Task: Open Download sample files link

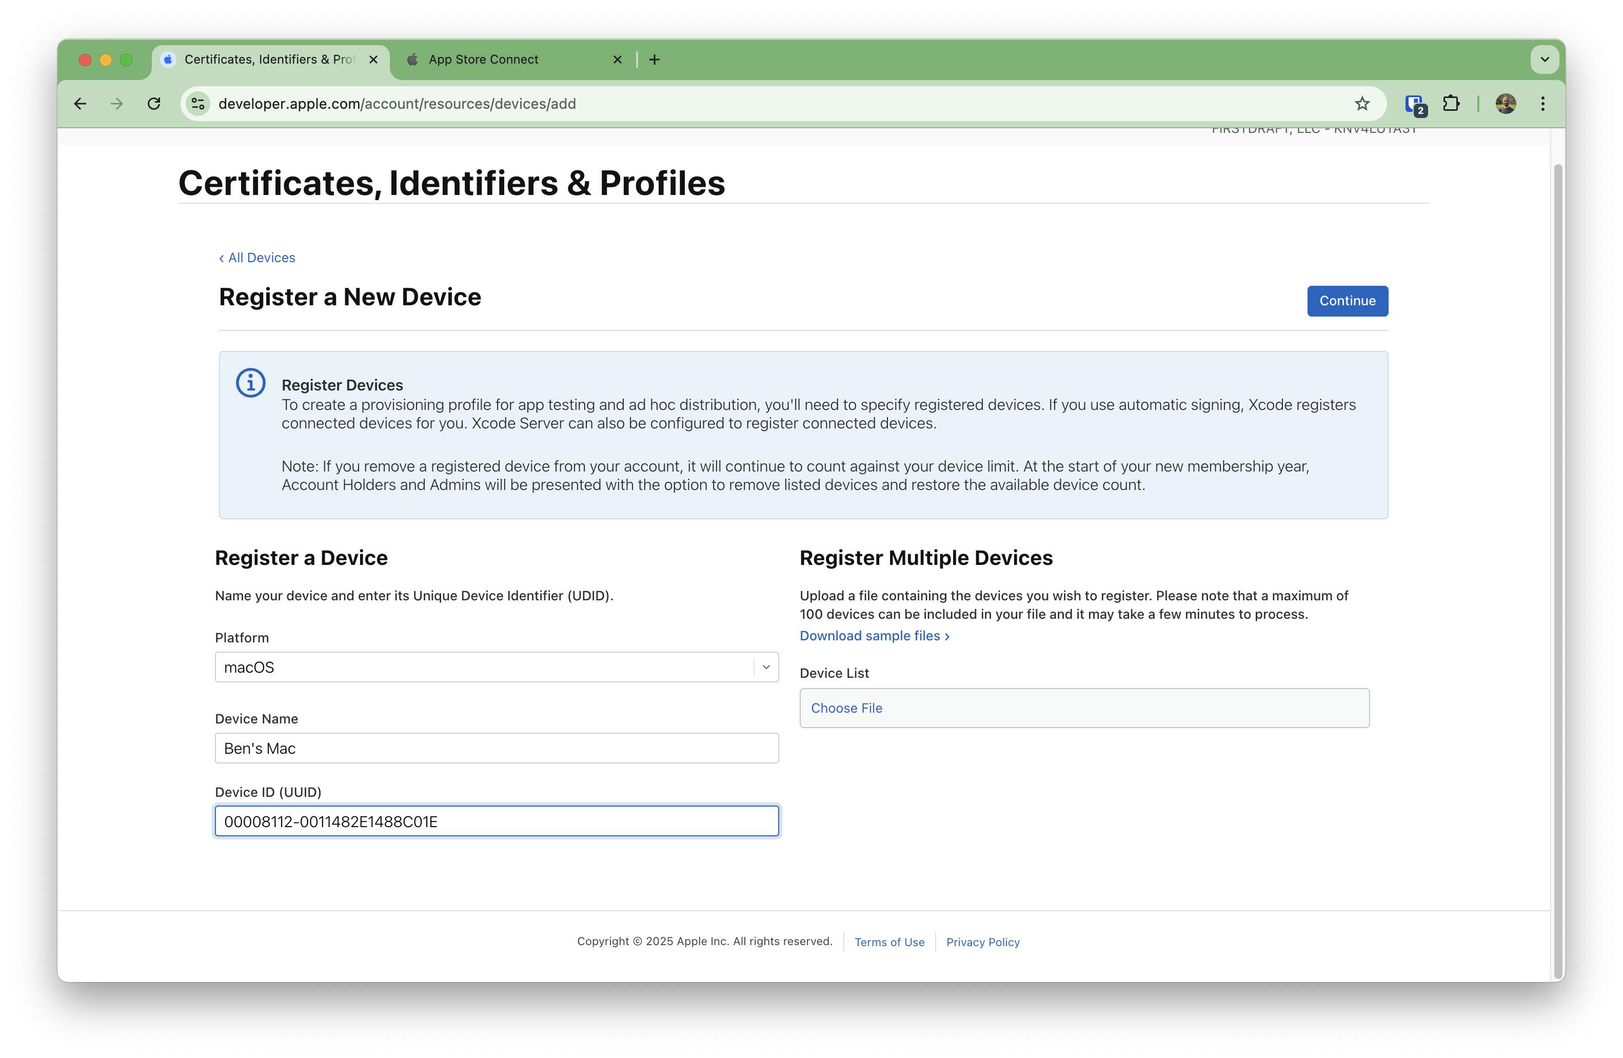Action: [x=874, y=636]
